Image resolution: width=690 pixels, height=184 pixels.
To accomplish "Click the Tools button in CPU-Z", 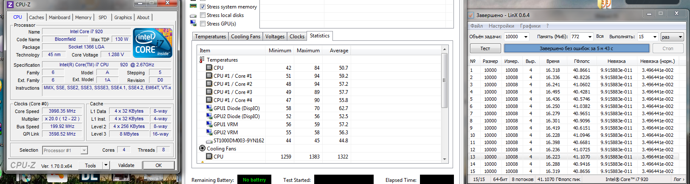I will (90, 165).
